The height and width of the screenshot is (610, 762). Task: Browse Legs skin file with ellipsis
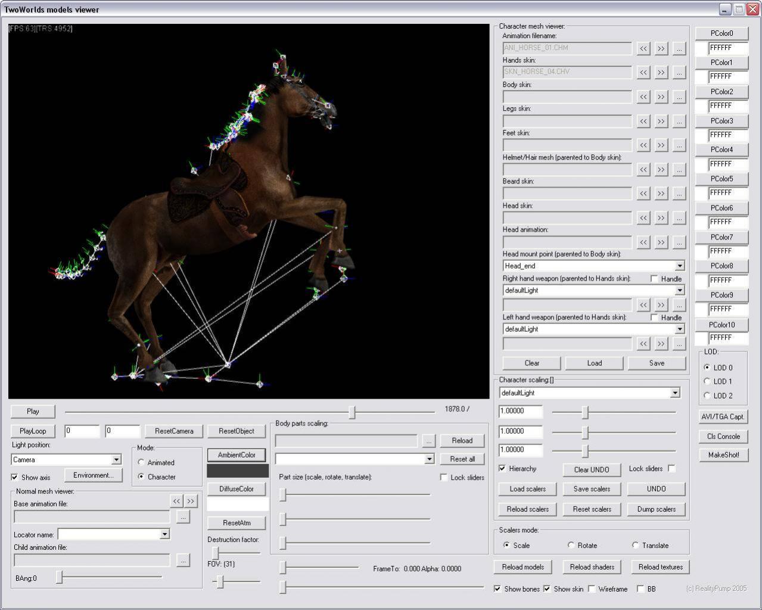pyautogui.click(x=679, y=121)
